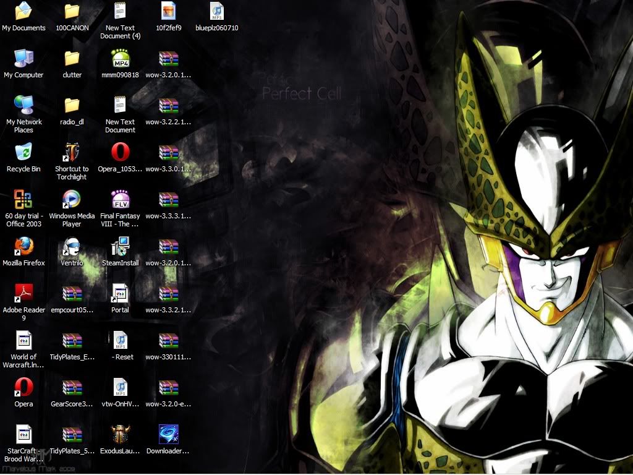Screen dimensions: 633x475
Task: Click the 60 day trial Office 2003 icon
Action: (23, 199)
